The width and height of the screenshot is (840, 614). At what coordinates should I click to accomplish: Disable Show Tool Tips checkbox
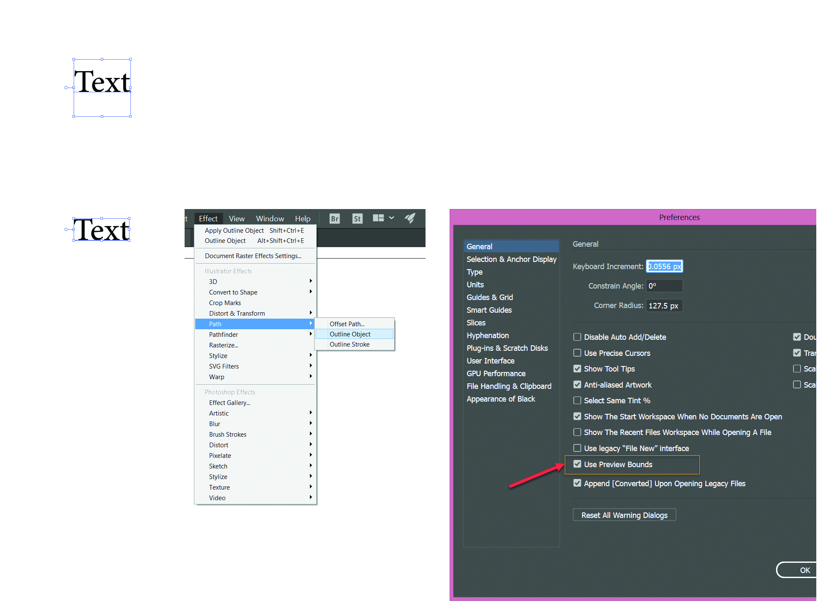[x=577, y=369]
